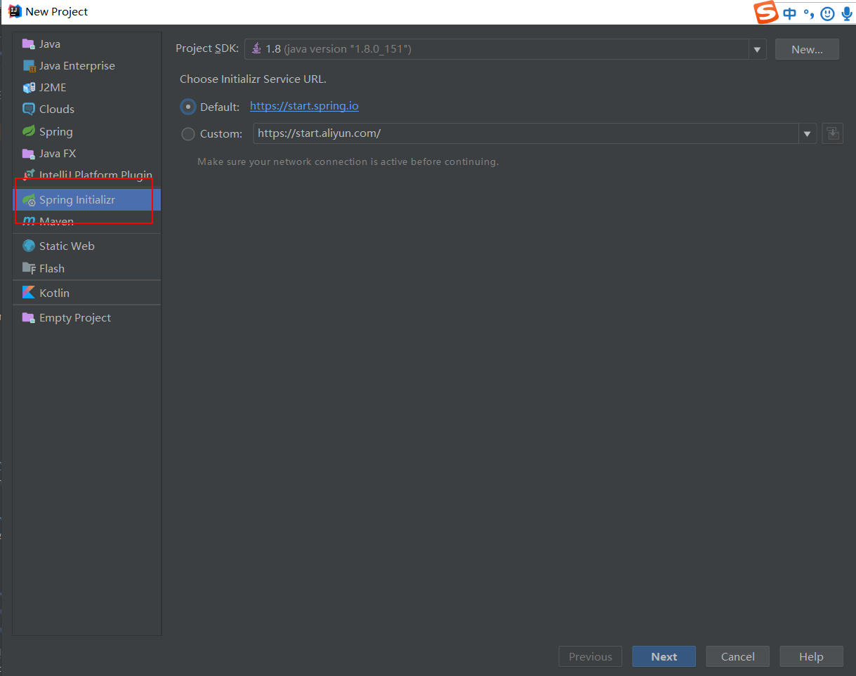The width and height of the screenshot is (856, 676).
Task: Click the Clouds project icon
Action: tap(28, 109)
